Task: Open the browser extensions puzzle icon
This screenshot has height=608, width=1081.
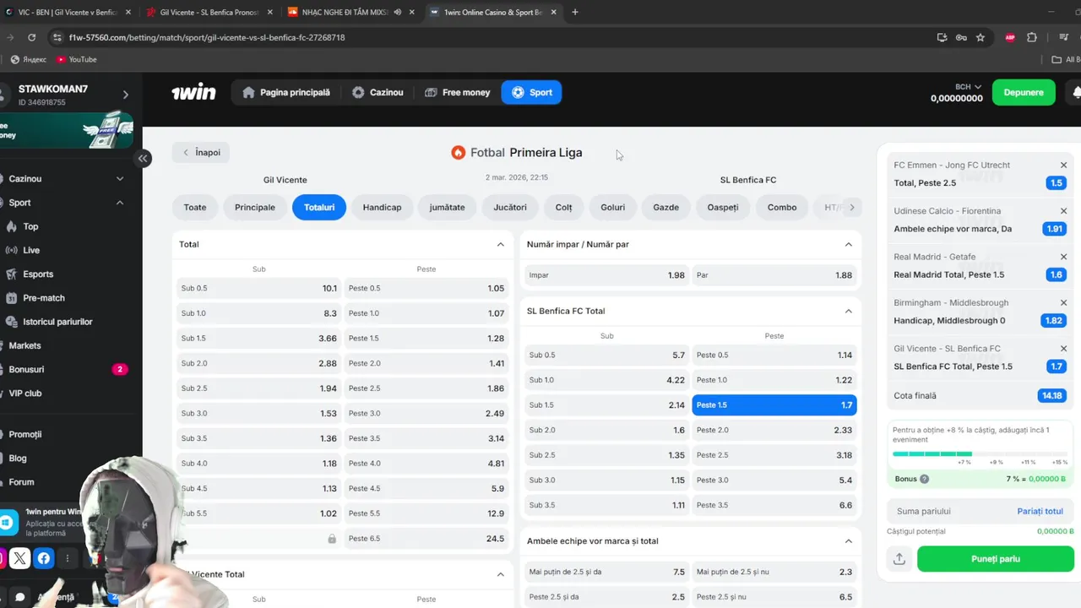Action: pos(1032,37)
